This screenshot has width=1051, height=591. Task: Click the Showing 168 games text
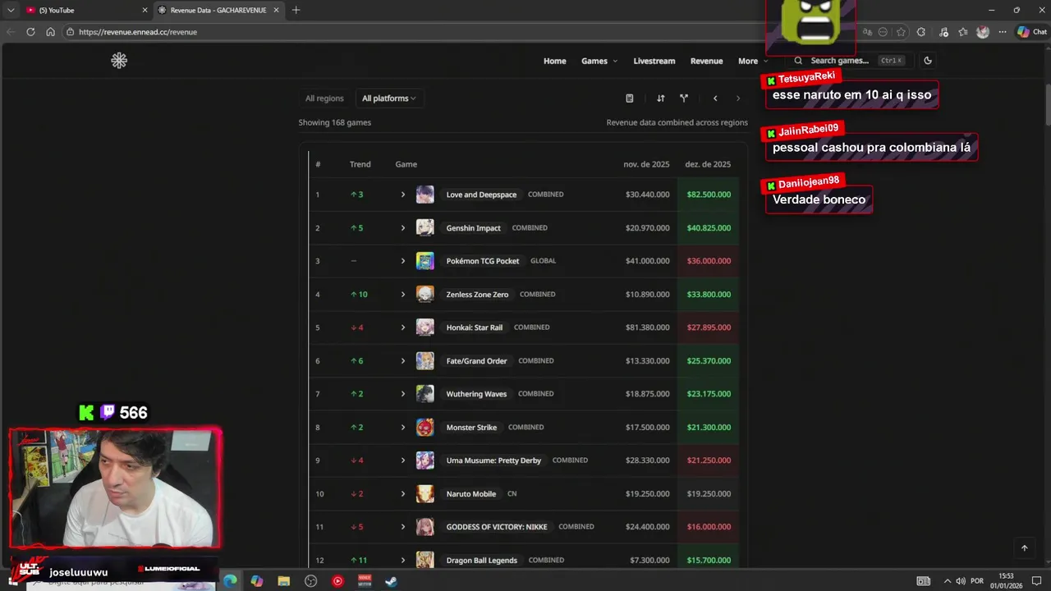pyautogui.click(x=335, y=122)
